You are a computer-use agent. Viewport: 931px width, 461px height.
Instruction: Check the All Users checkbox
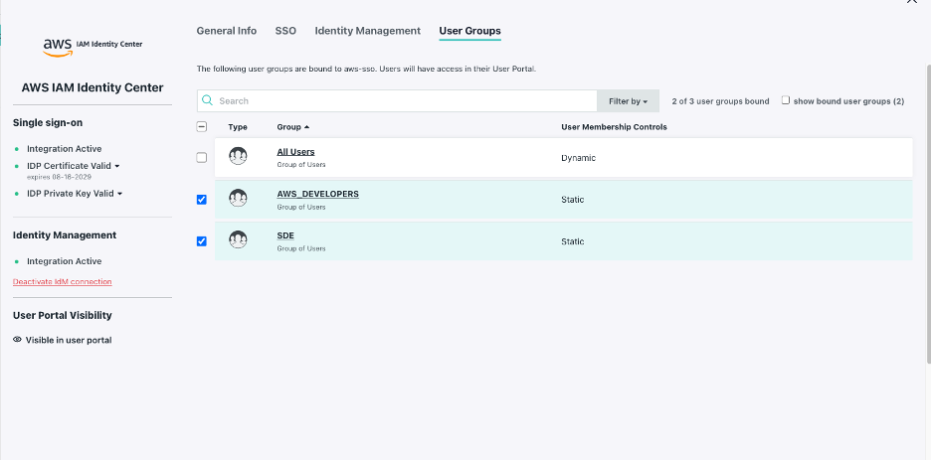coord(201,158)
